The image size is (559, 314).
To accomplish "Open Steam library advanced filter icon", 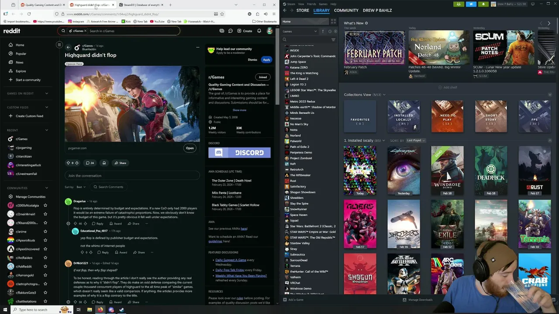I will coord(333,40).
